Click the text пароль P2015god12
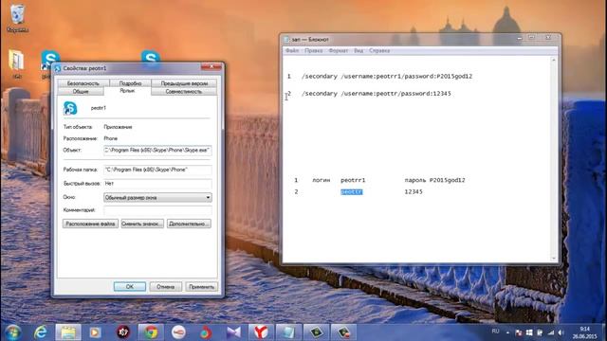This screenshot has width=607, height=341. [434, 180]
